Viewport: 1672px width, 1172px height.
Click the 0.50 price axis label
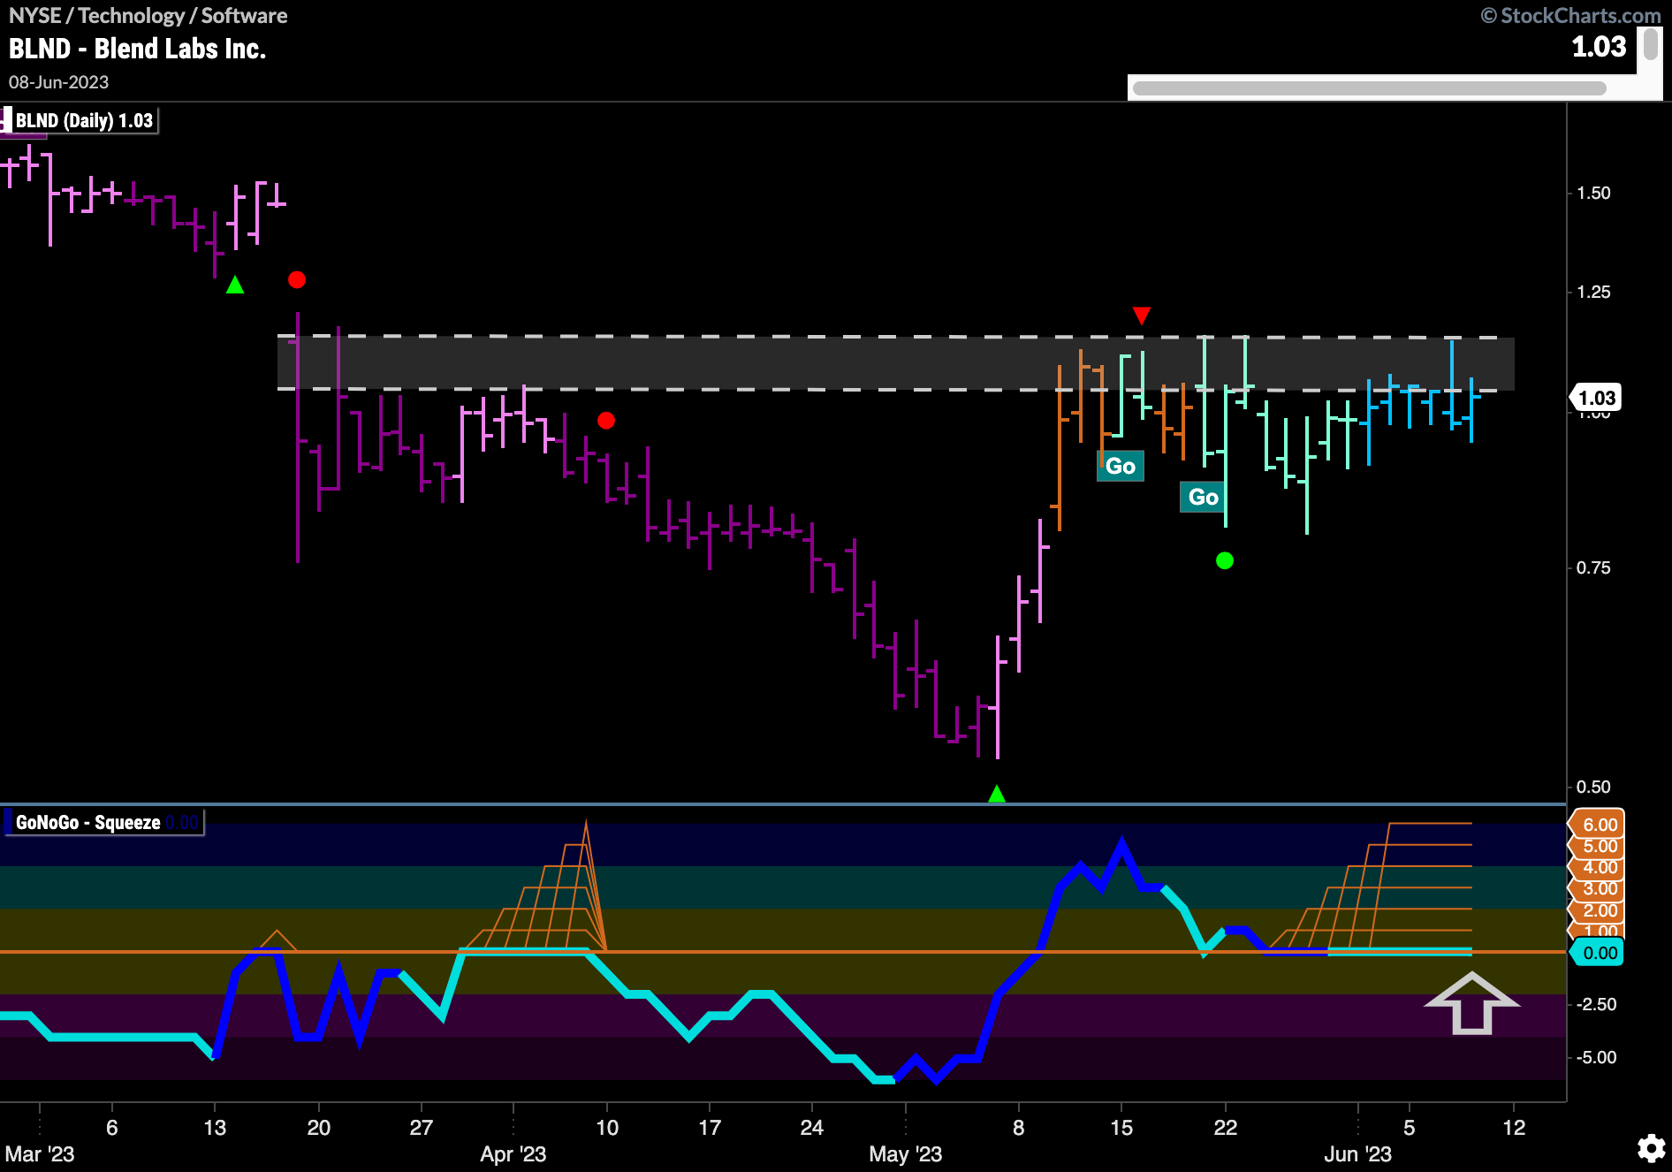coord(1593,787)
